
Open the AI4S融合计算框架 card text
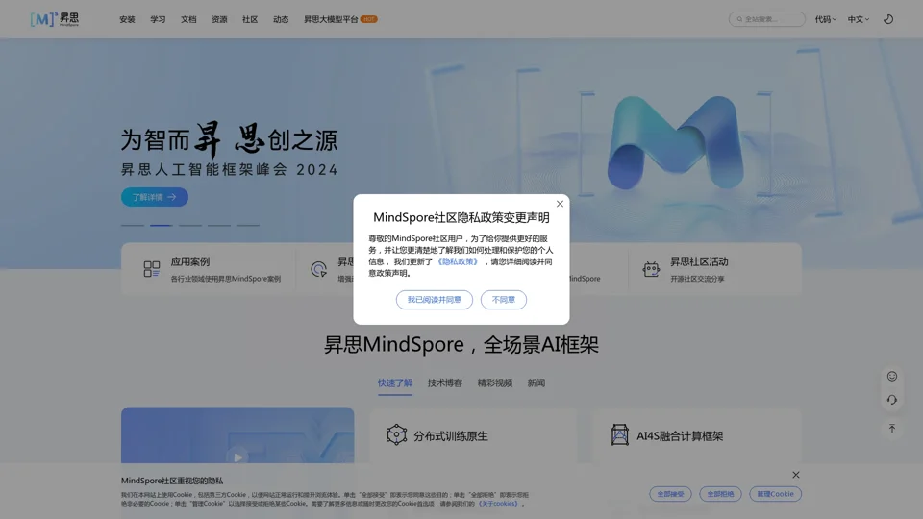click(x=680, y=436)
